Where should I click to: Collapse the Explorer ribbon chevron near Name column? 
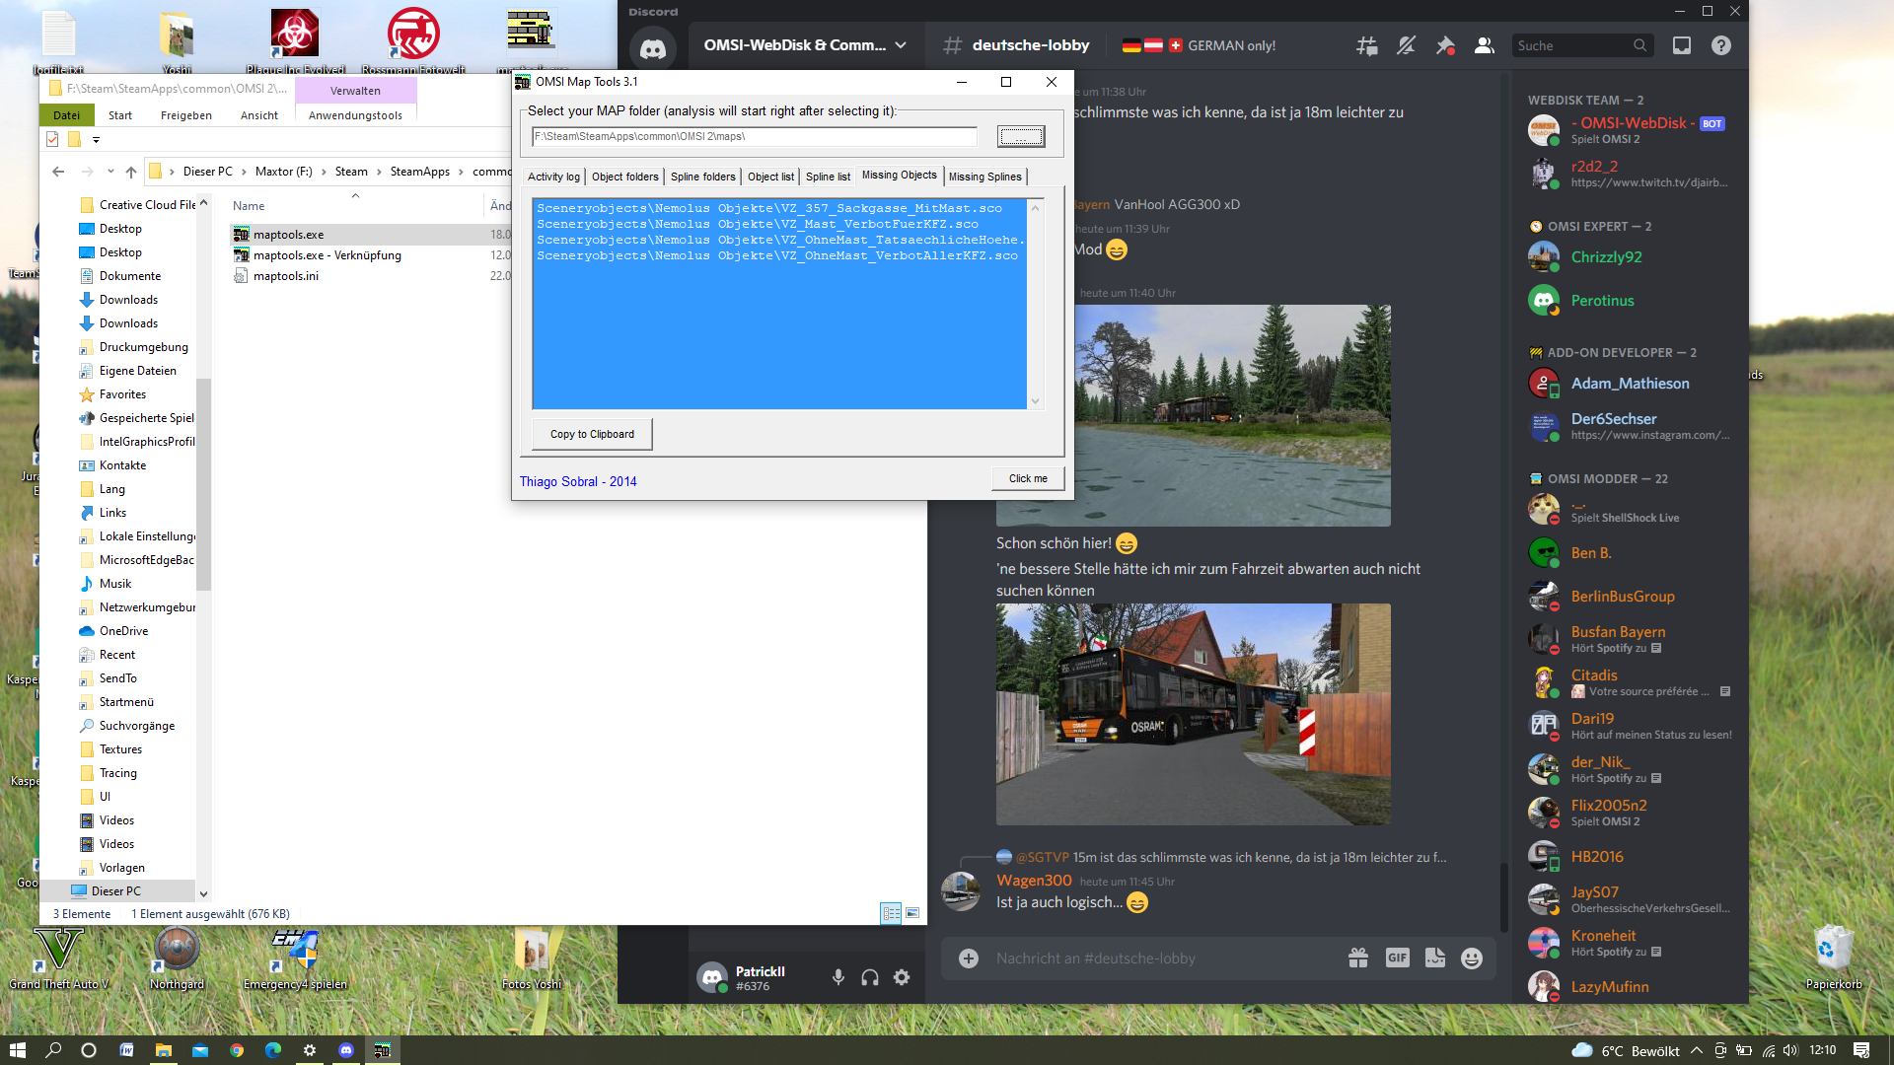coord(355,195)
